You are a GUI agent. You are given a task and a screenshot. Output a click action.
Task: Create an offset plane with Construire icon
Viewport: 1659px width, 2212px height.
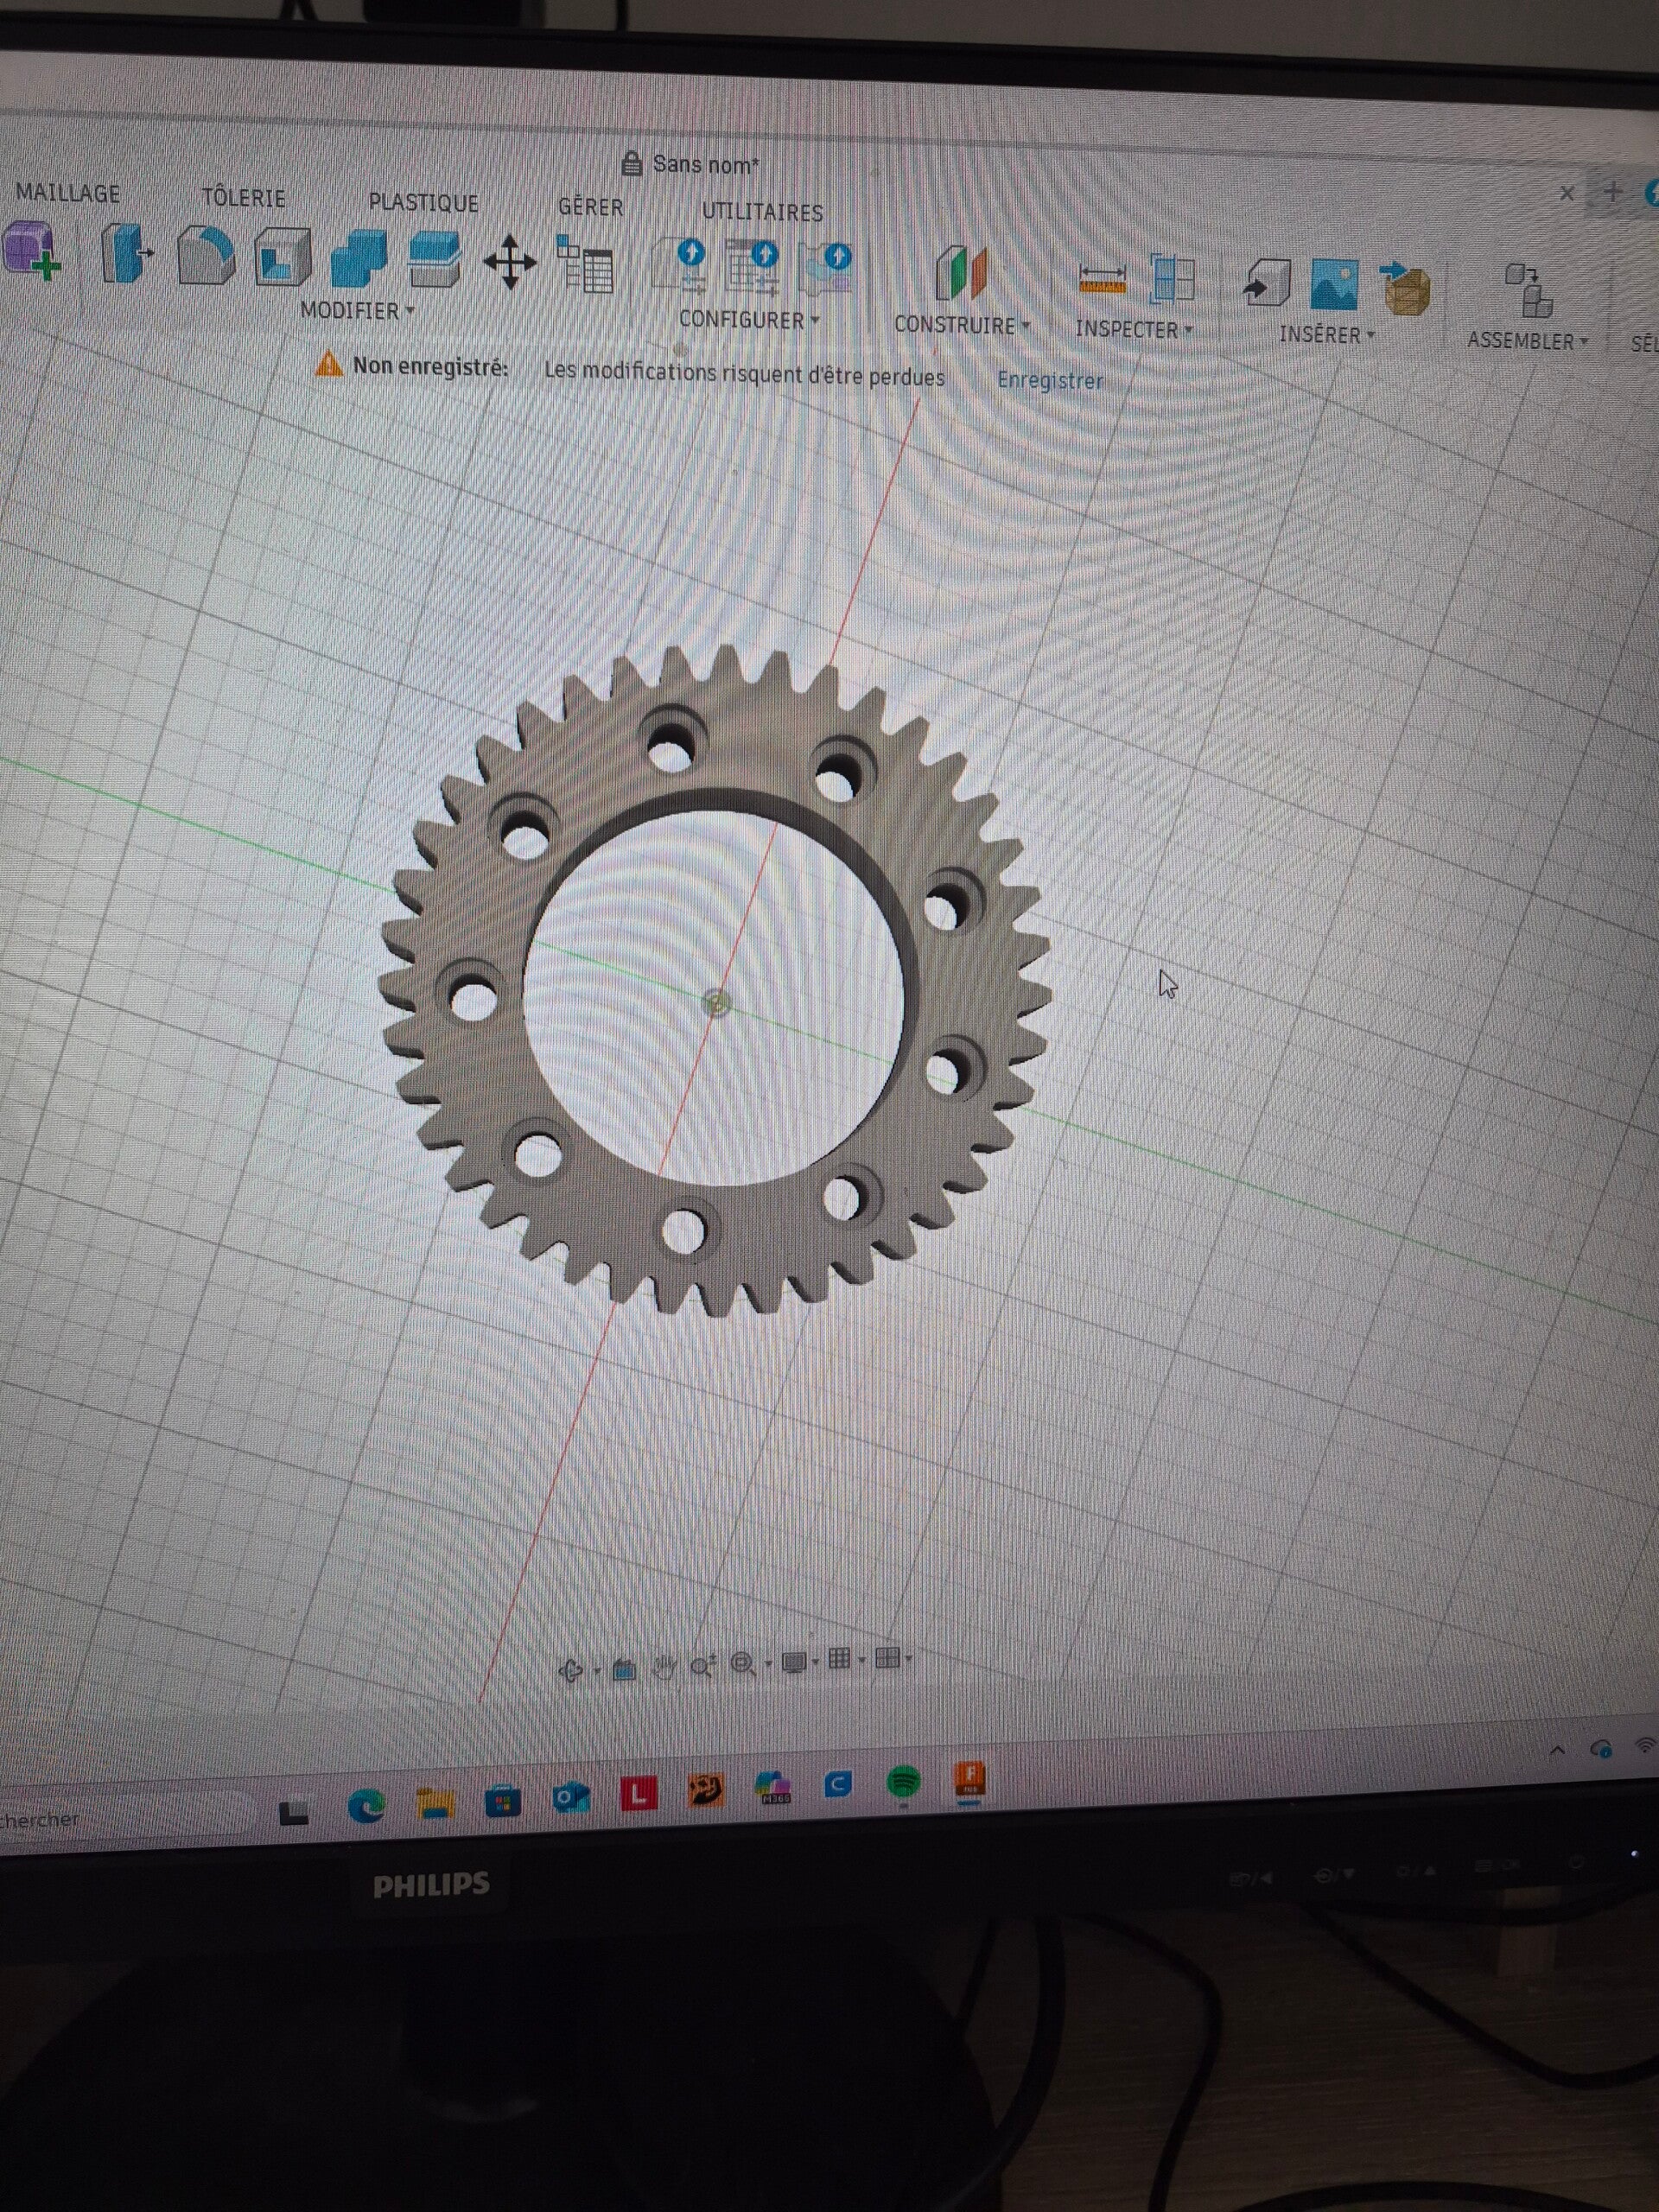(961, 274)
